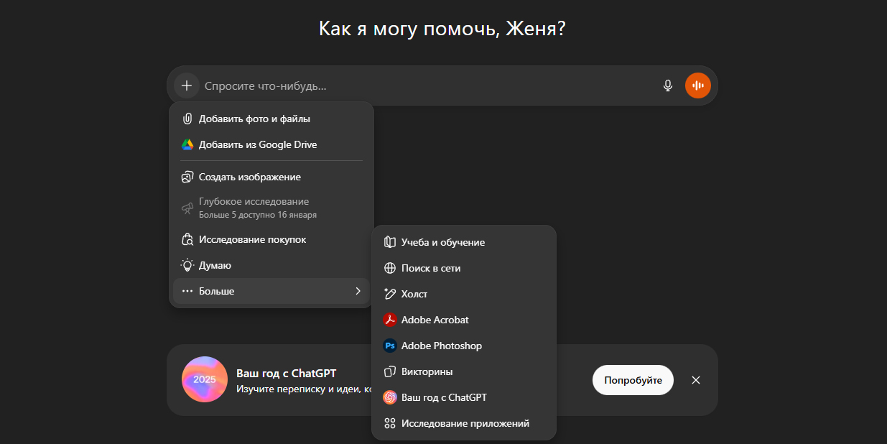887x444 pixels.
Task: Choose the Думаю option
Action: [x=271, y=265]
